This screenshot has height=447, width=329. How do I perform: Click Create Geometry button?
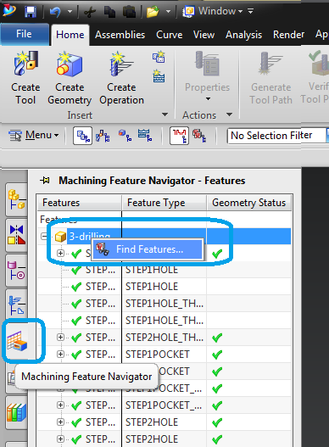pyautogui.click(x=70, y=78)
